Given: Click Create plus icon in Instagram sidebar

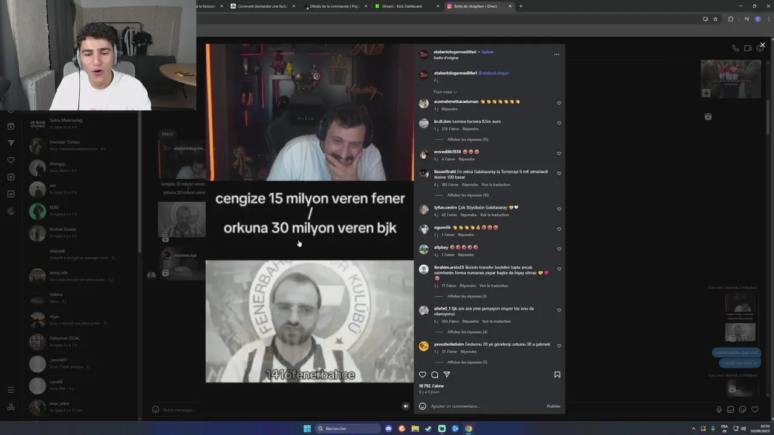Looking at the screenshot, I should coord(10,177).
